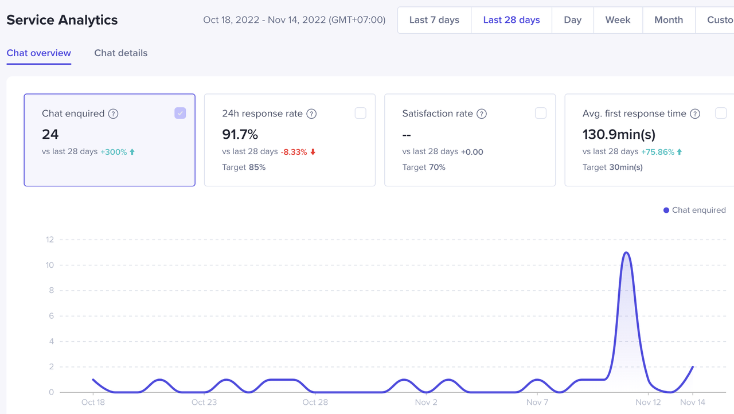Click help icon next to Chat enquired
Image resolution: width=734 pixels, height=414 pixels.
tap(114, 114)
